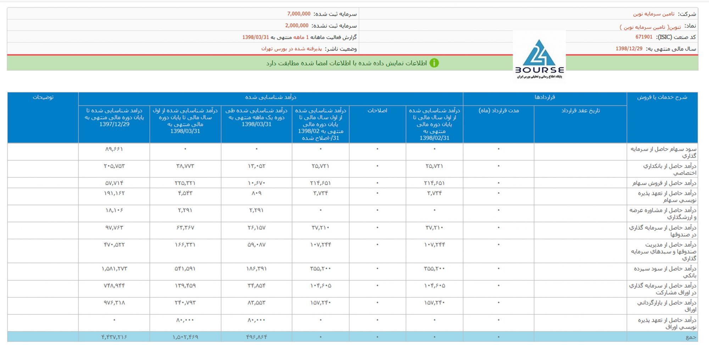Click the جمع total row label
This screenshot has height=345, width=709.
coord(691,337)
